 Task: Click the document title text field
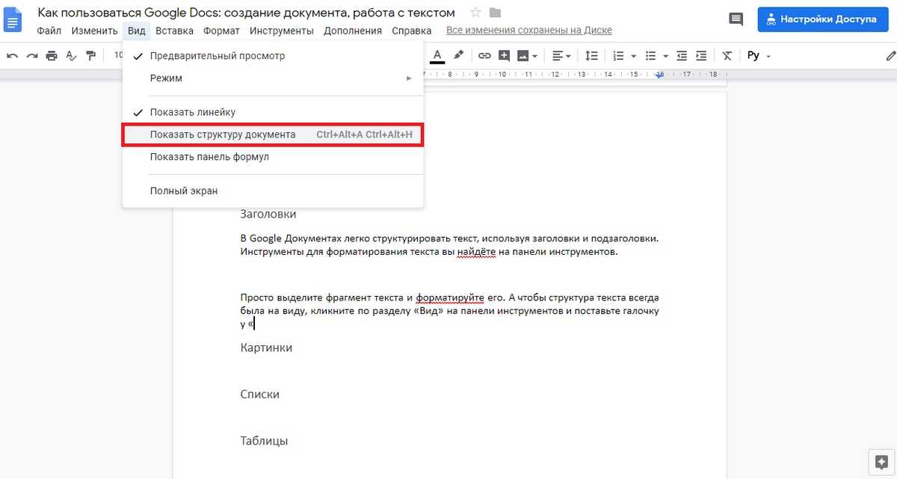tap(247, 13)
